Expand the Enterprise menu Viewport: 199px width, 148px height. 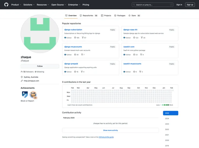[74, 5]
